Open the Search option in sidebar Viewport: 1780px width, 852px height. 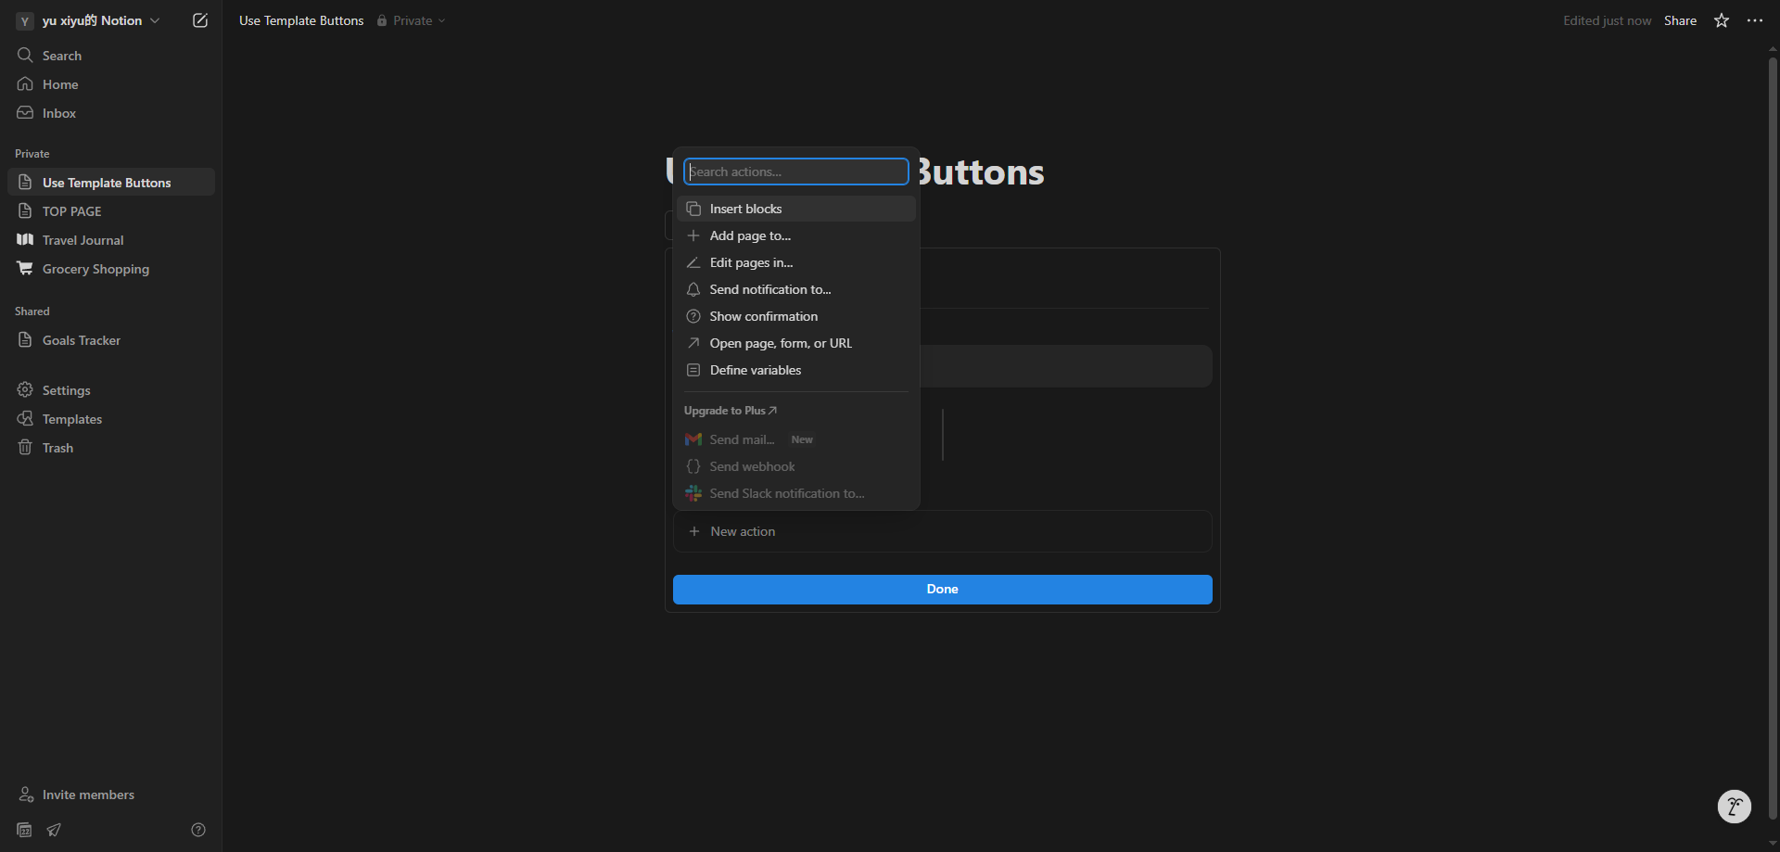(111, 56)
